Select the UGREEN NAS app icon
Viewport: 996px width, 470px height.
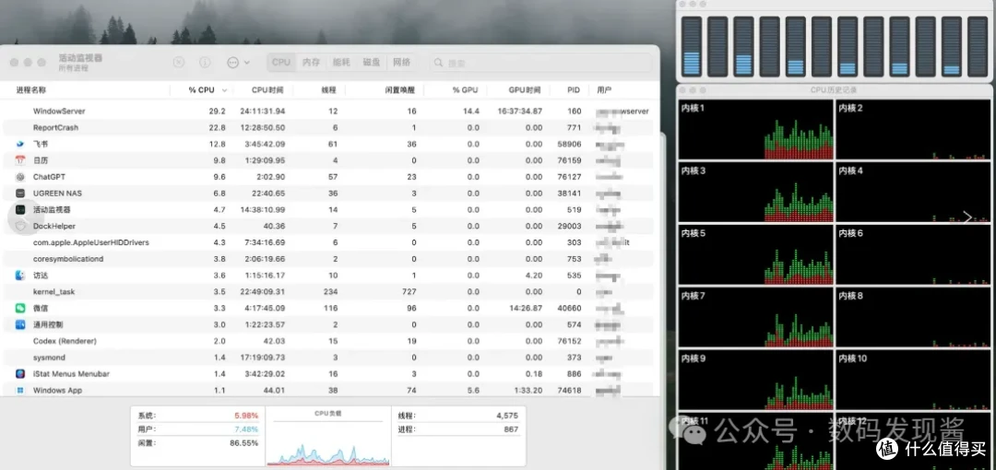pos(20,194)
